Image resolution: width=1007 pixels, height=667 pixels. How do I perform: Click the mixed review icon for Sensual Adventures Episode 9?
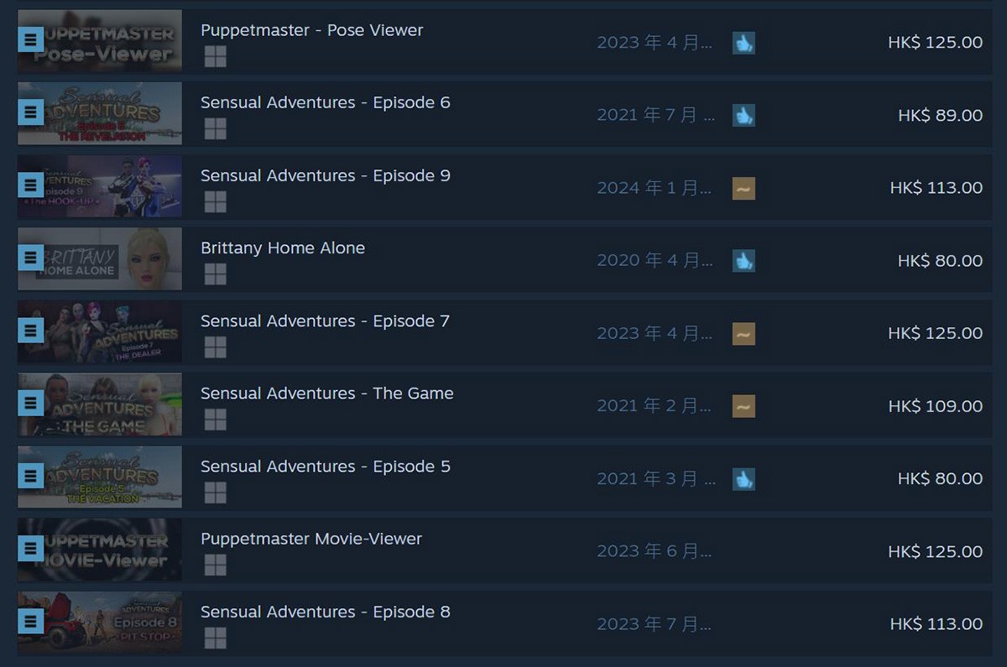[744, 188]
